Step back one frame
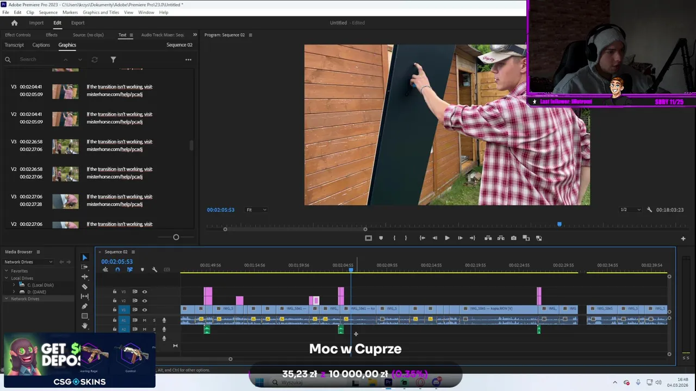Viewport: 696px width, 391px height. [434, 238]
